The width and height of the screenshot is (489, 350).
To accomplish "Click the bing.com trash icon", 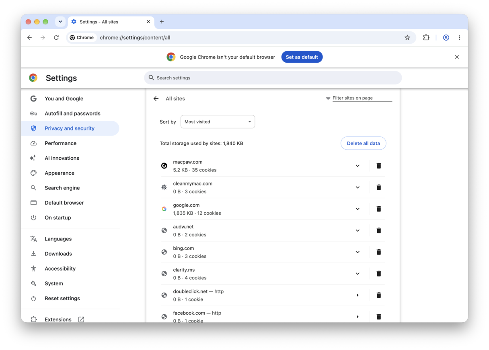I will point(378,252).
